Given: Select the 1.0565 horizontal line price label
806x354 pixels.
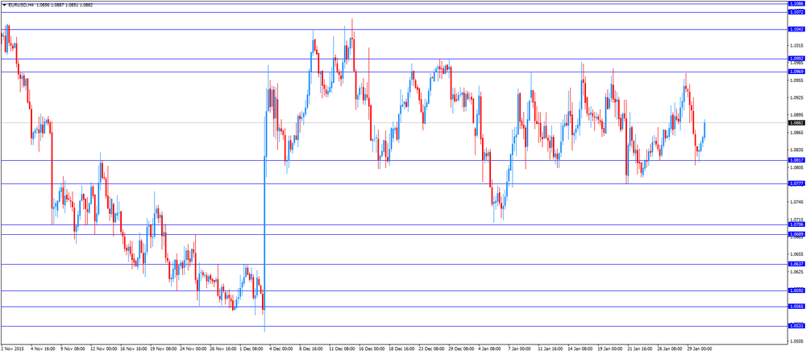Looking at the screenshot, I should pyautogui.click(x=796, y=306).
